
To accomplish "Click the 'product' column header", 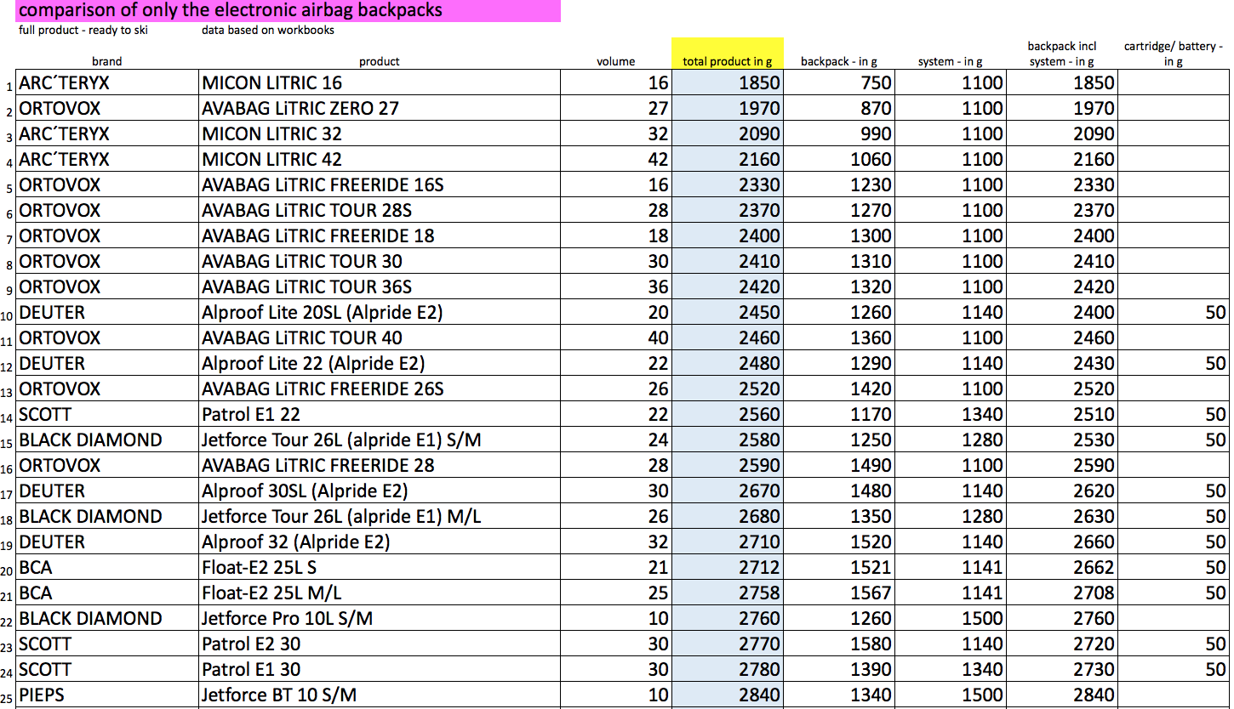I will tap(379, 61).
